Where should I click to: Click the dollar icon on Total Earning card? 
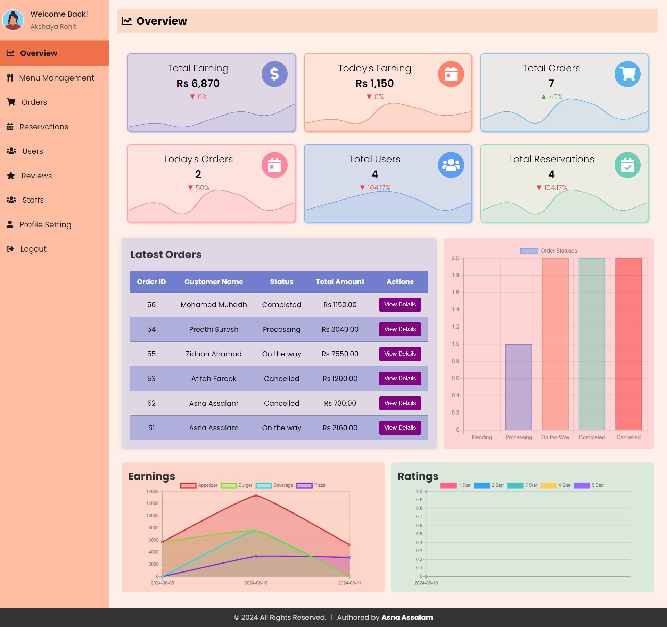(x=274, y=74)
